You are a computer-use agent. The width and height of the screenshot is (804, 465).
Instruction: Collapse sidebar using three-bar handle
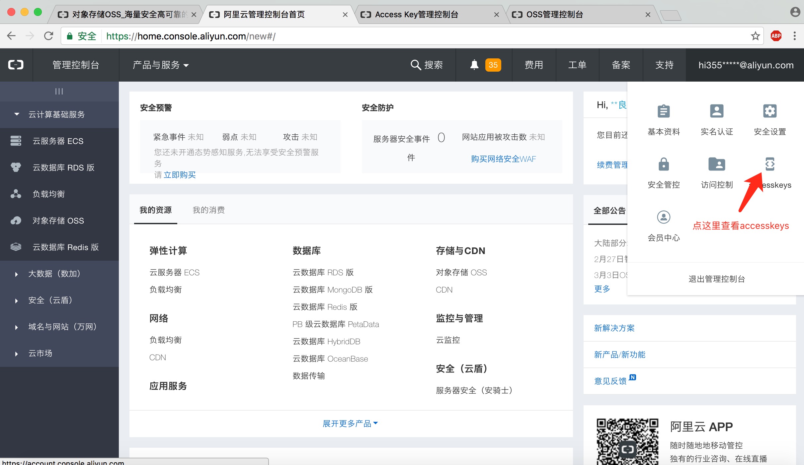pyautogui.click(x=59, y=91)
